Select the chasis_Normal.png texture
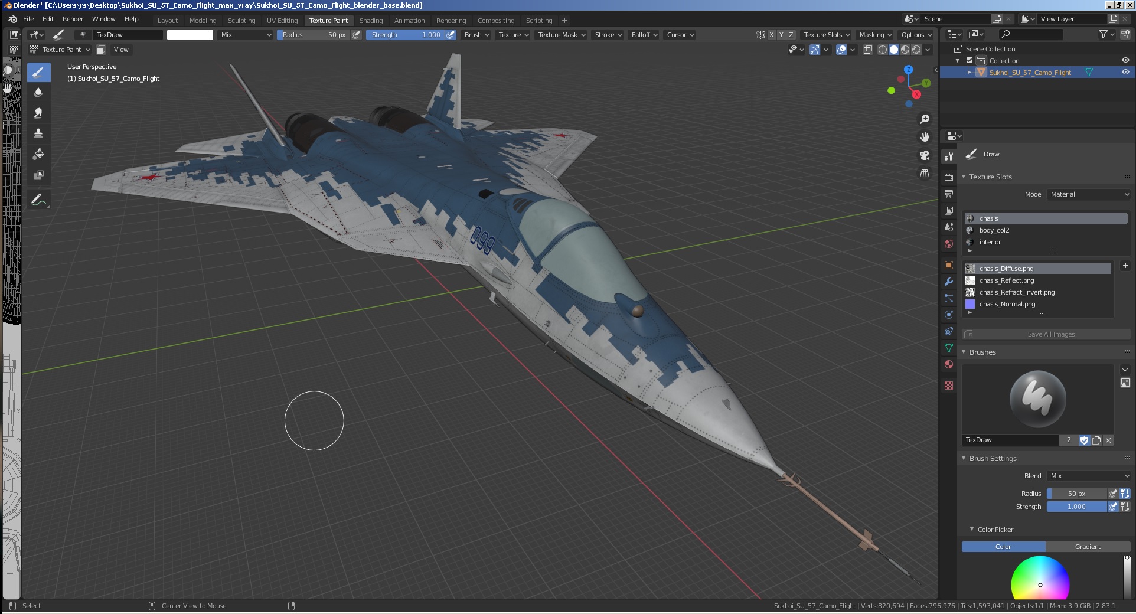Image resolution: width=1136 pixels, height=614 pixels. 1038,304
